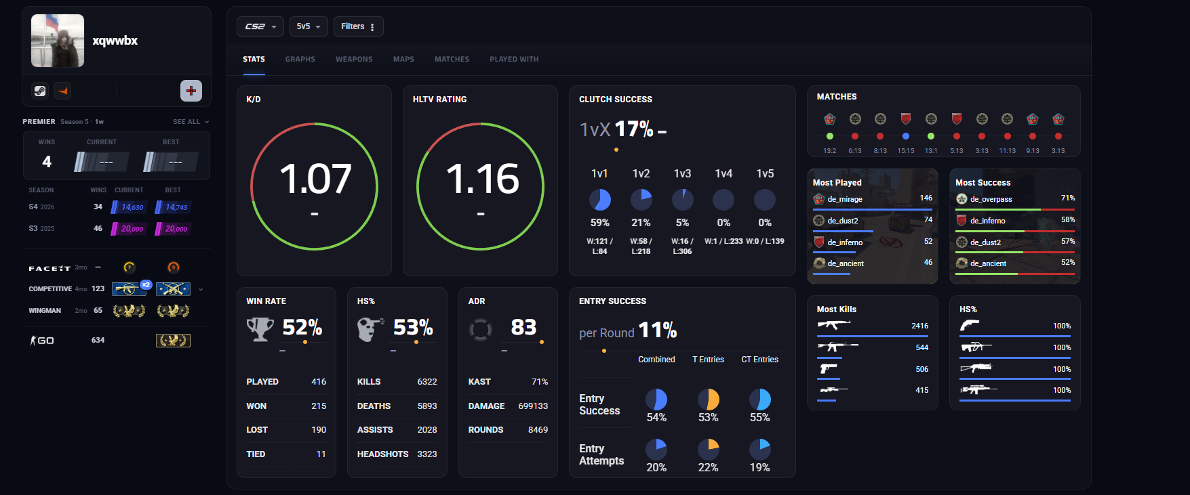Open xqwwbx's profile avatar
This screenshot has height=495, width=1190.
pyautogui.click(x=58, y=41)
